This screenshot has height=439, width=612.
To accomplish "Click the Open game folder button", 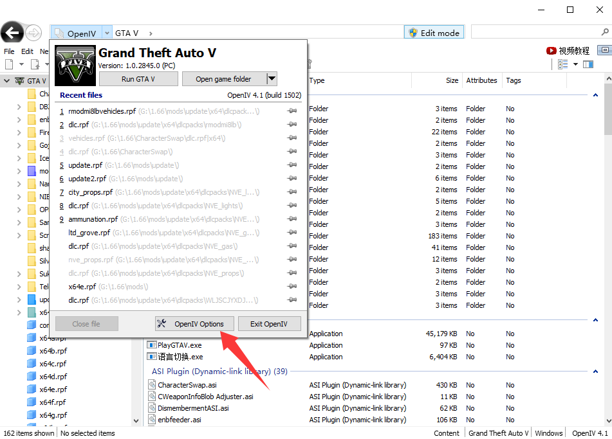I will pyautogui.click(x=223, y=79).
